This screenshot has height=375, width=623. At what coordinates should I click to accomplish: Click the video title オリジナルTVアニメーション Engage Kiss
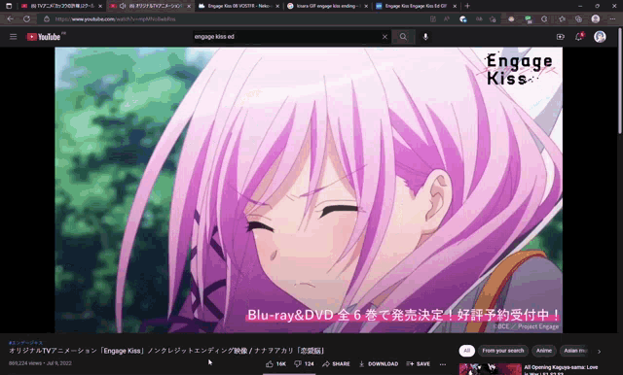(x=166, y=351)
